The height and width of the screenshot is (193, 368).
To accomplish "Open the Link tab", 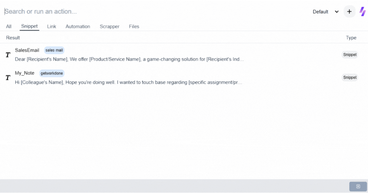I will pyautogui.click(x=51, y=27).
